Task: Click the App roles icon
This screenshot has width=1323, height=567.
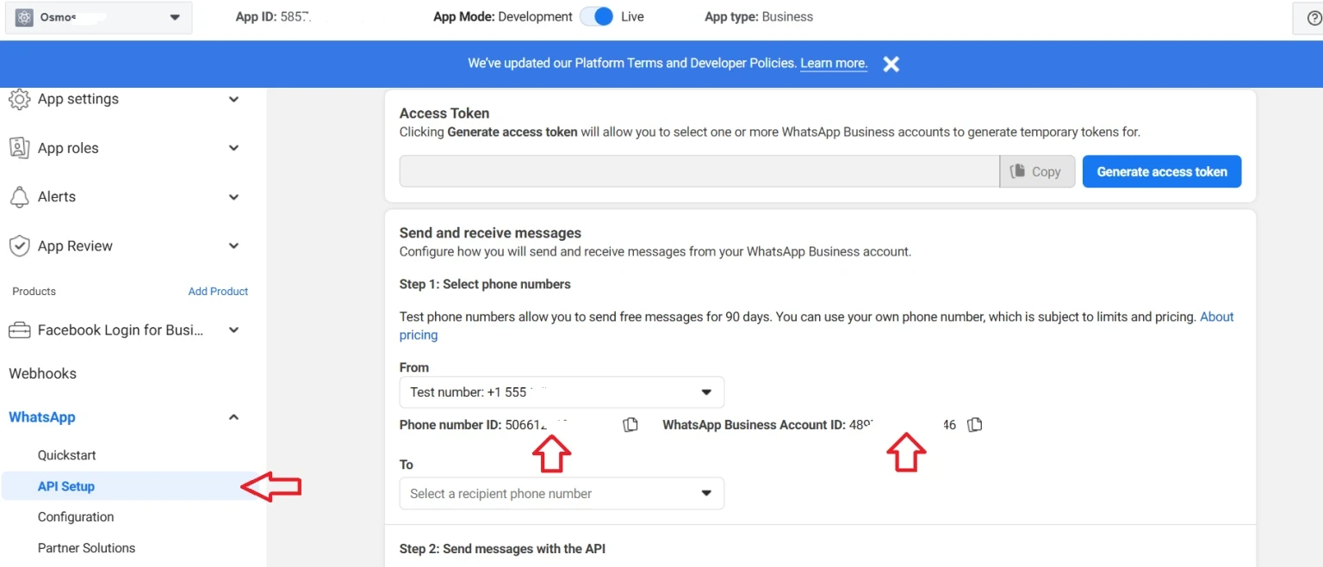Action: click(19, 148)
